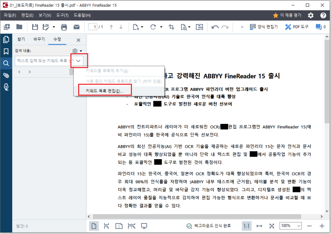Open the 양식 편집기 form editor
Screen dimensions: 331x234
pos(263,27)
